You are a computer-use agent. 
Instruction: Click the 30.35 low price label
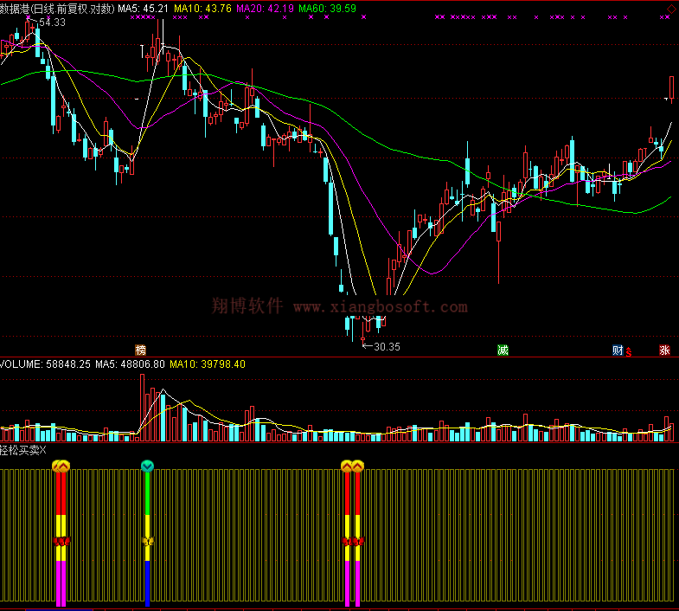click(x=387, y=347)
